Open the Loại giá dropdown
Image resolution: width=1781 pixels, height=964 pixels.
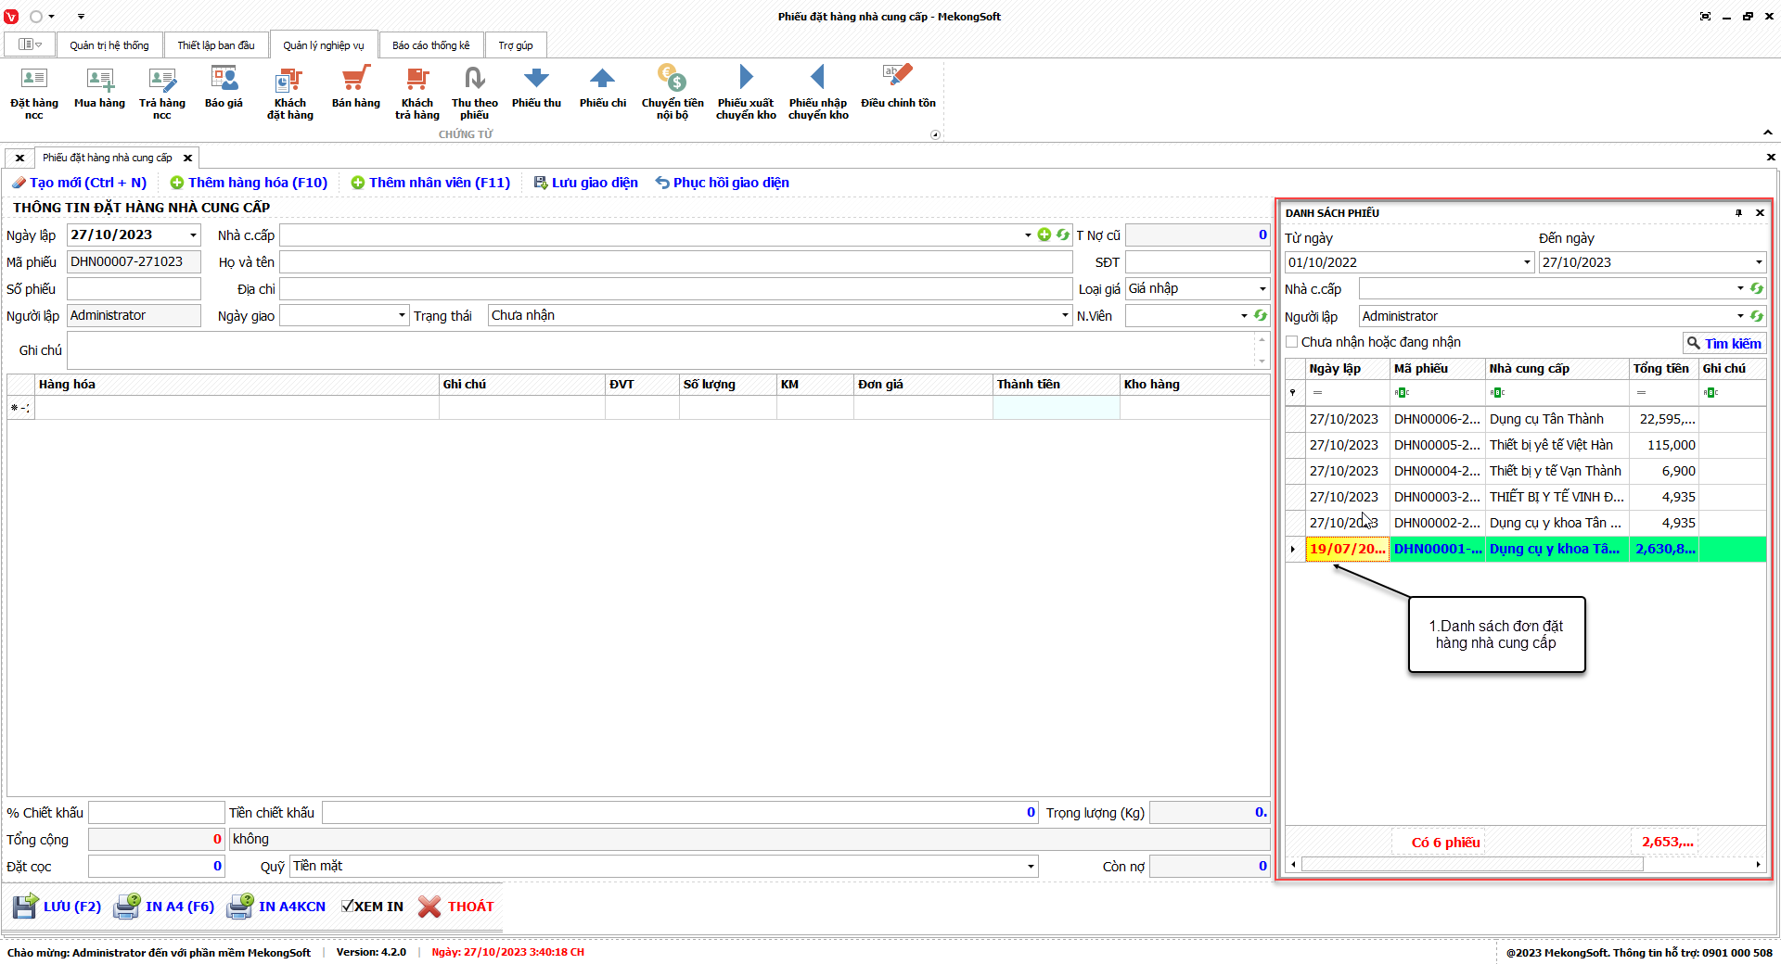click(x=1262, y=289)
